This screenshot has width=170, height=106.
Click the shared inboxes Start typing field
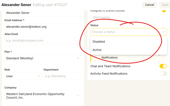[129, 17]
